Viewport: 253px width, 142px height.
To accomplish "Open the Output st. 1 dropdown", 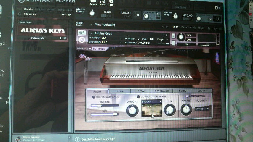I will tap(121, 38).
